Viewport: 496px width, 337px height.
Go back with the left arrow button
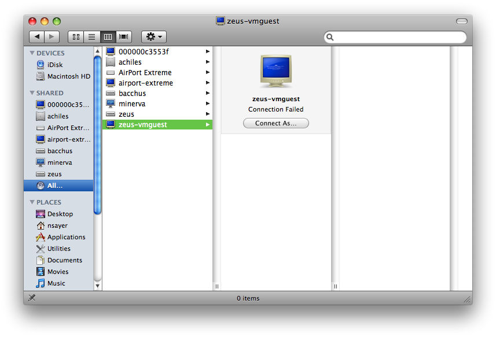pyautogui.click(x=36, y=37)
